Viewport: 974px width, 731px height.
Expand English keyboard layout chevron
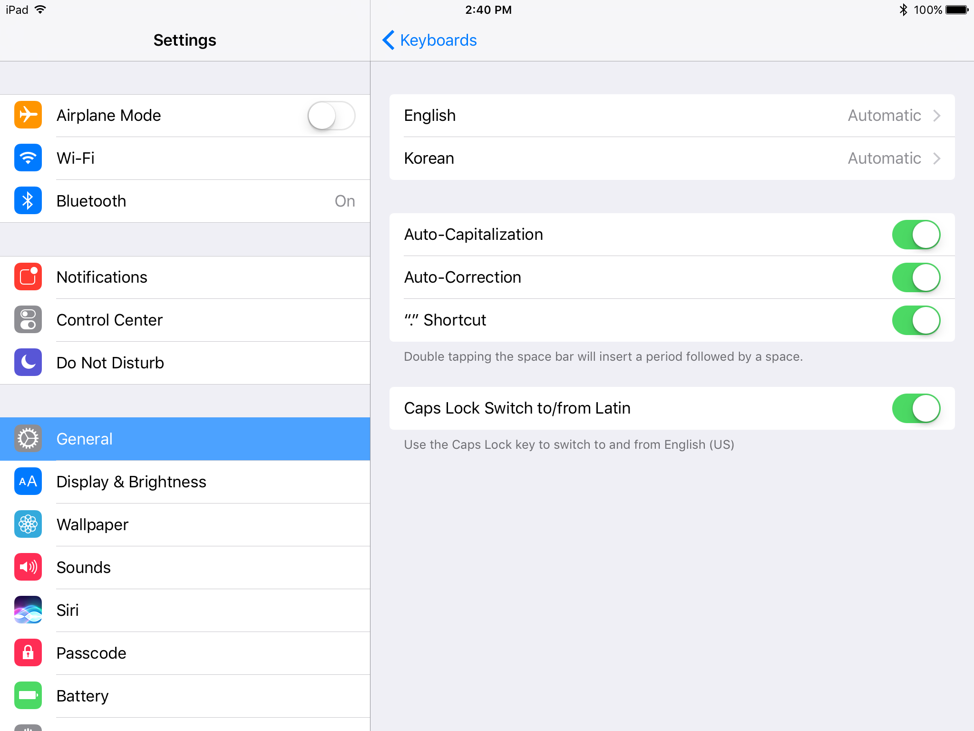(x=936, y=116)
